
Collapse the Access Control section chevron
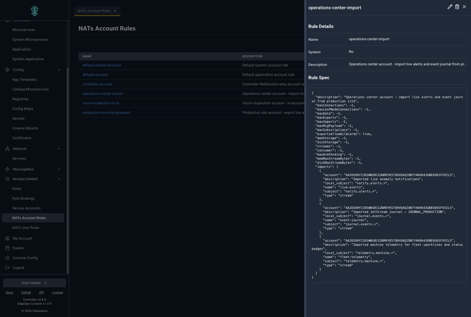click(x=59, y=179)
